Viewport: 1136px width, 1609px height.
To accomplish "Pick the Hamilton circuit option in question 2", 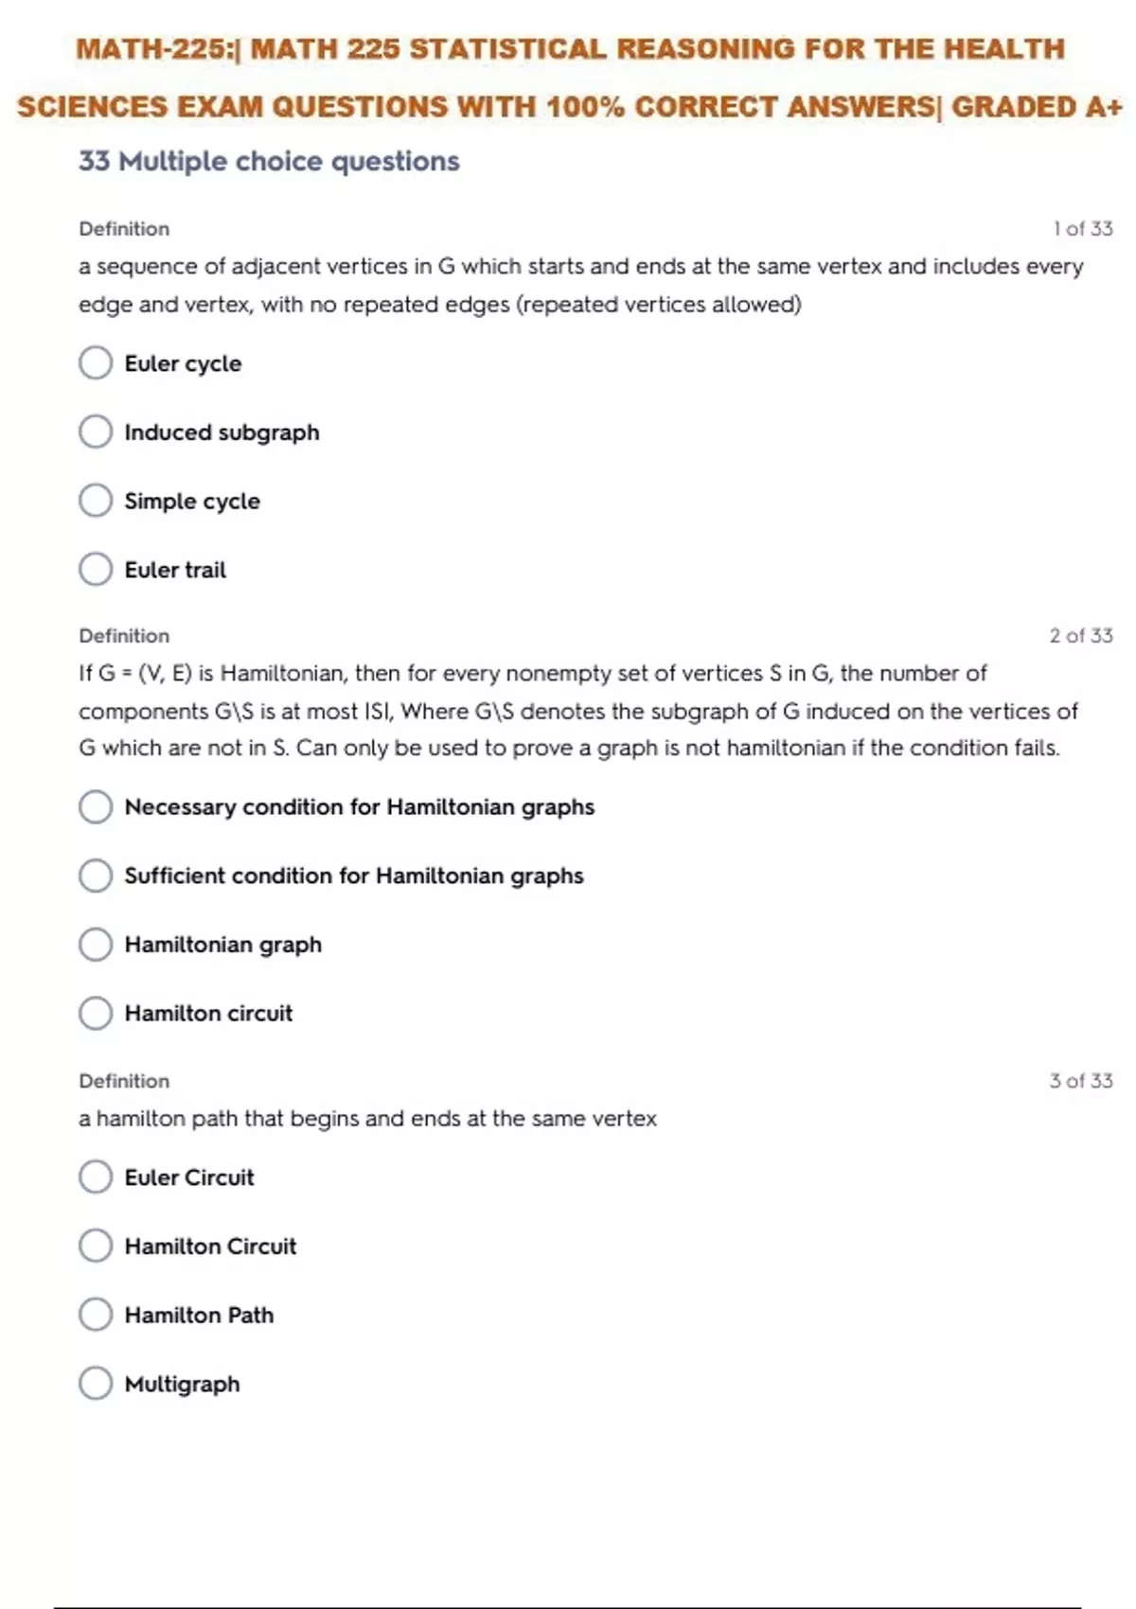I will click(96, 1013).
